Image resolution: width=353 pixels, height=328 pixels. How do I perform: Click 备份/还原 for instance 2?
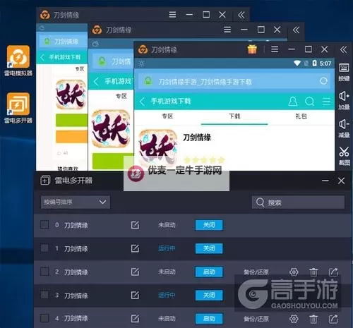tap(256, 272)
